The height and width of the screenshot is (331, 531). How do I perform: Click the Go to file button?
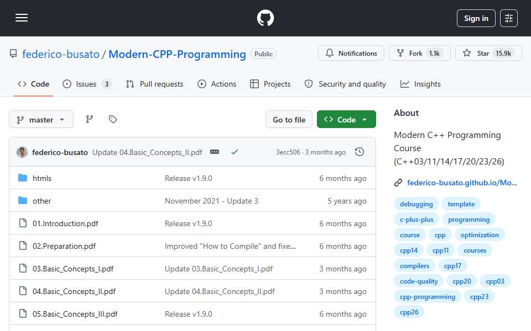(289, 120)
